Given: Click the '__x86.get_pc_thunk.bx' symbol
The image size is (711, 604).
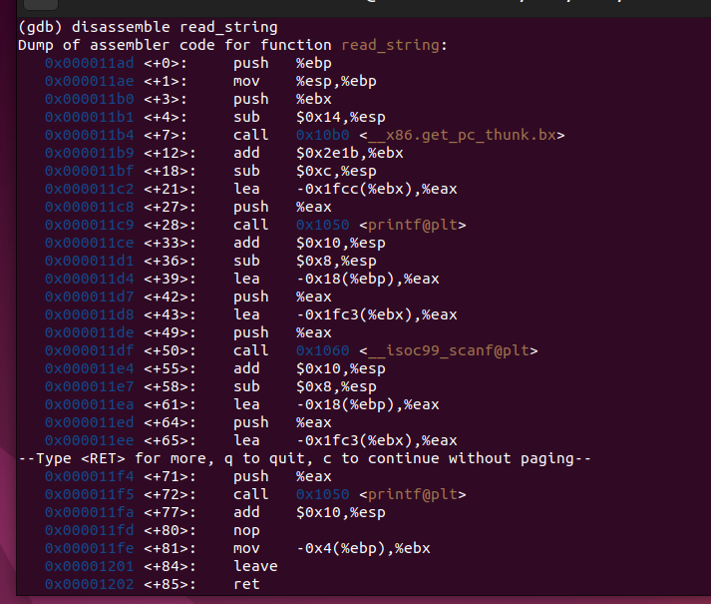Looking at the screenshot, I should click(462, 135).
